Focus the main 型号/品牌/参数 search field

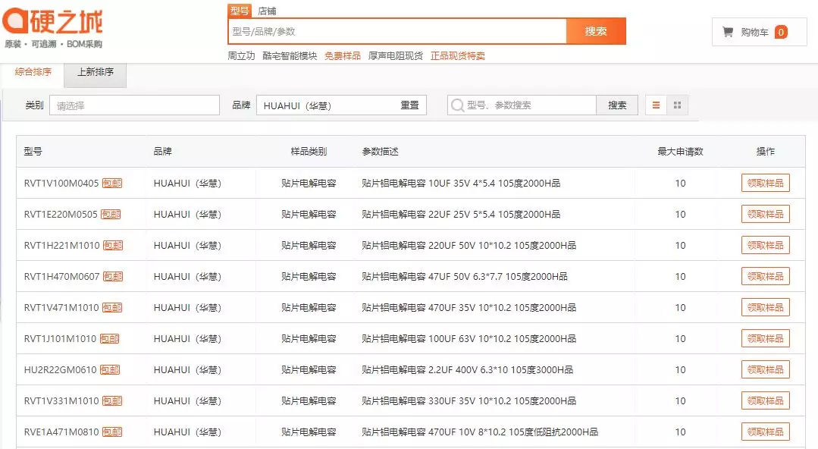397,31
